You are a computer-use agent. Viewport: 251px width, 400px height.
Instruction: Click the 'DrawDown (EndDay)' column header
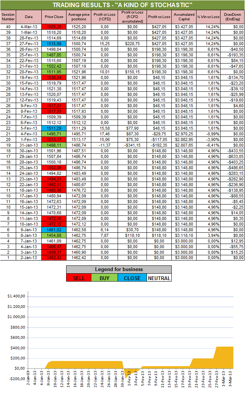click(233, 17)
